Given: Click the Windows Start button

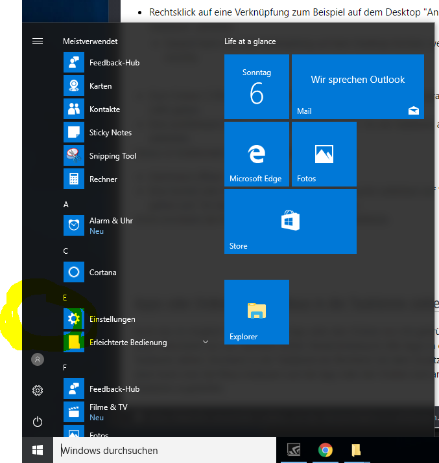Looking at the screenshot, I should click(x=38, y=450).
